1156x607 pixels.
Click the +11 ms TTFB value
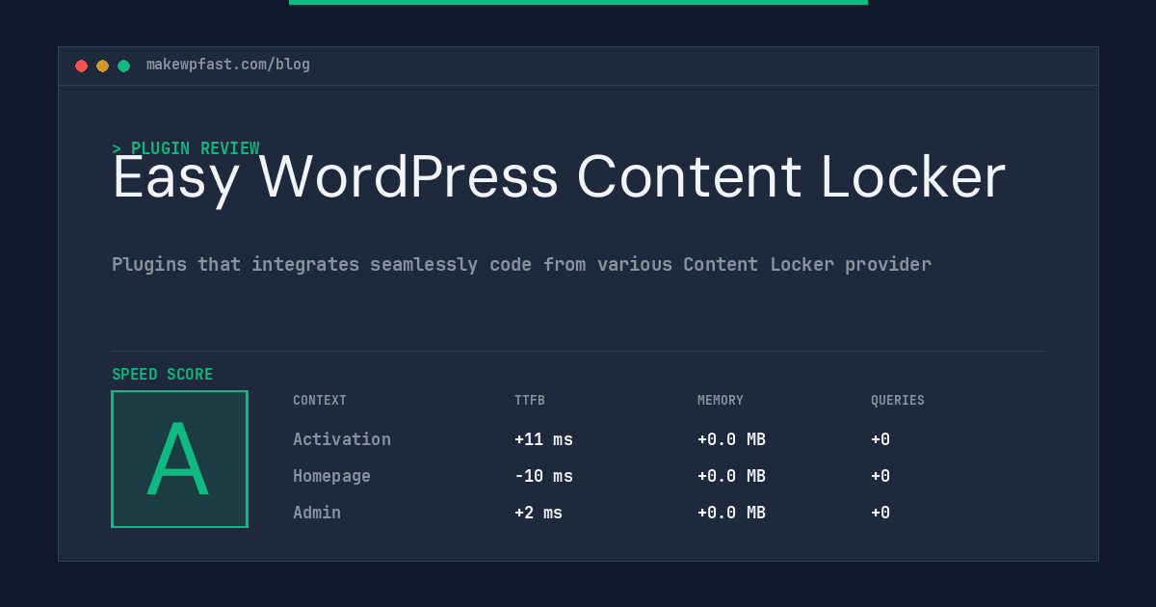pos(543,439)
